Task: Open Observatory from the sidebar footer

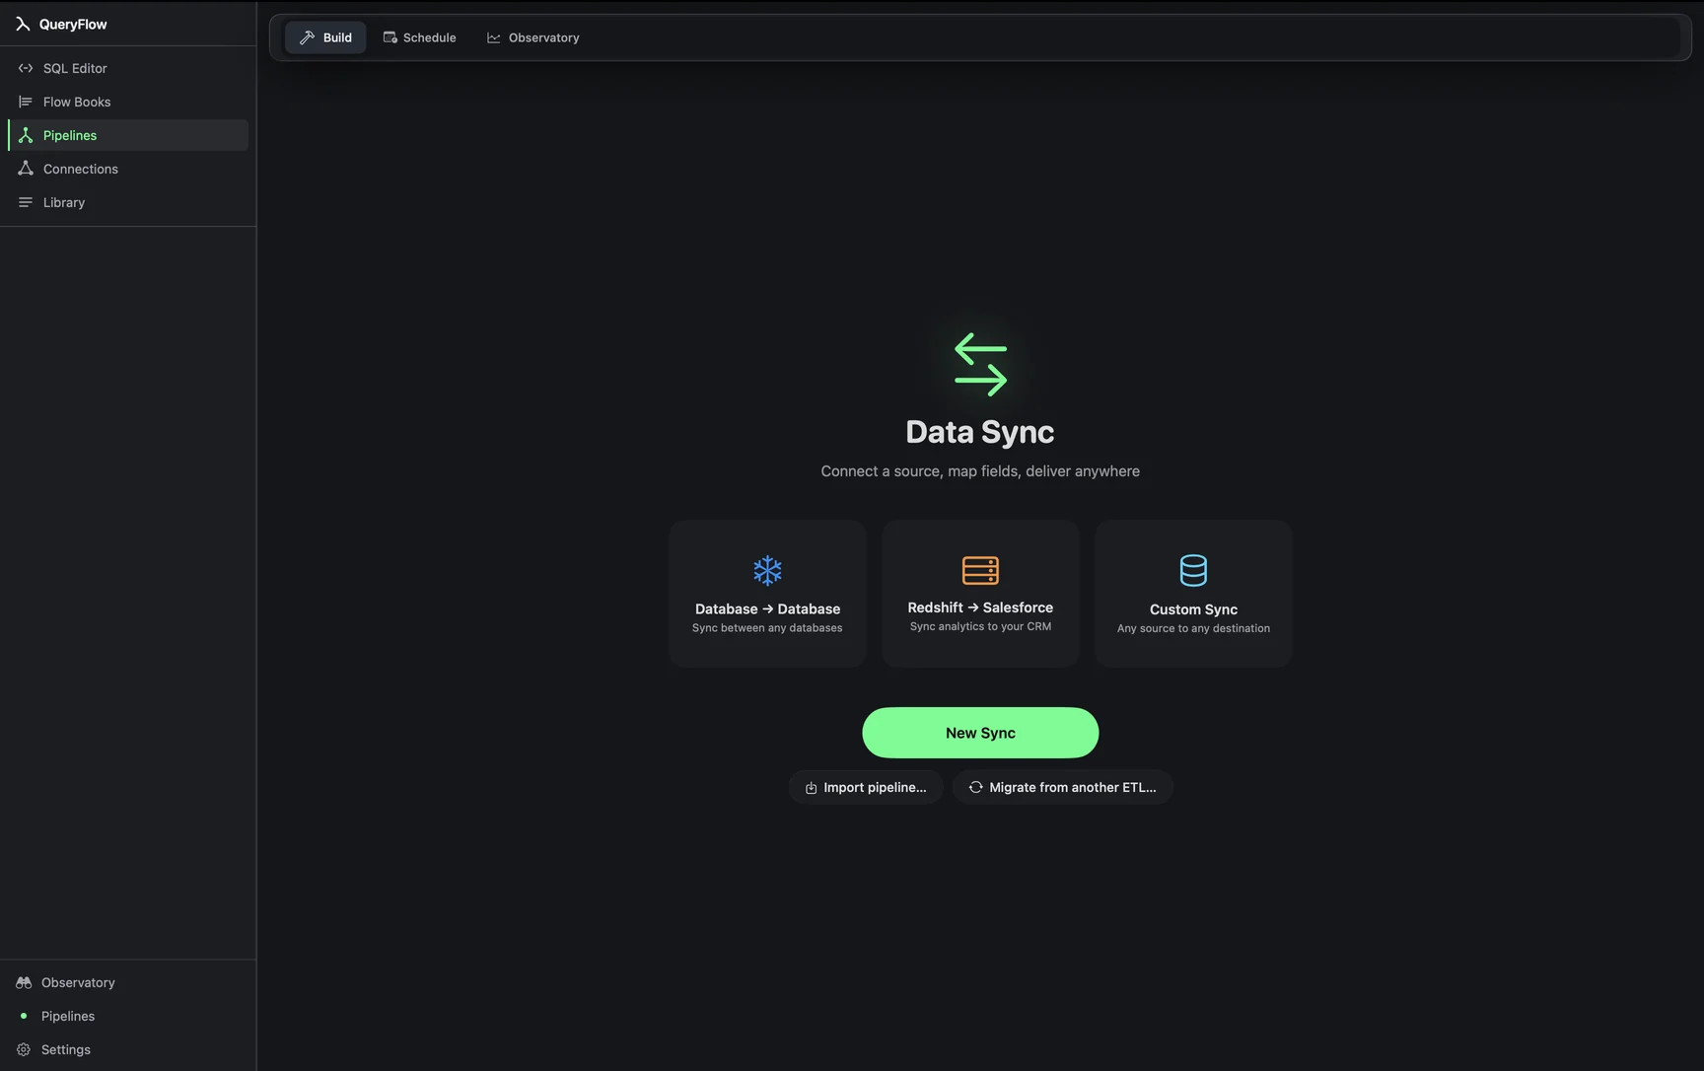Action: point(128,982)
